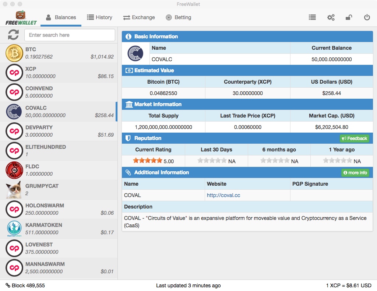The height and width of the screenshot is (291, 377).
Task: Click the FLDC amount 1.00000000
Action: [x=39, y=173]
